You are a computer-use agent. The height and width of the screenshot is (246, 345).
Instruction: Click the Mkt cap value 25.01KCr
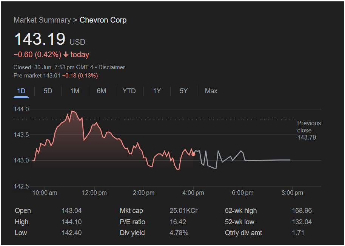tap(183, 211)
